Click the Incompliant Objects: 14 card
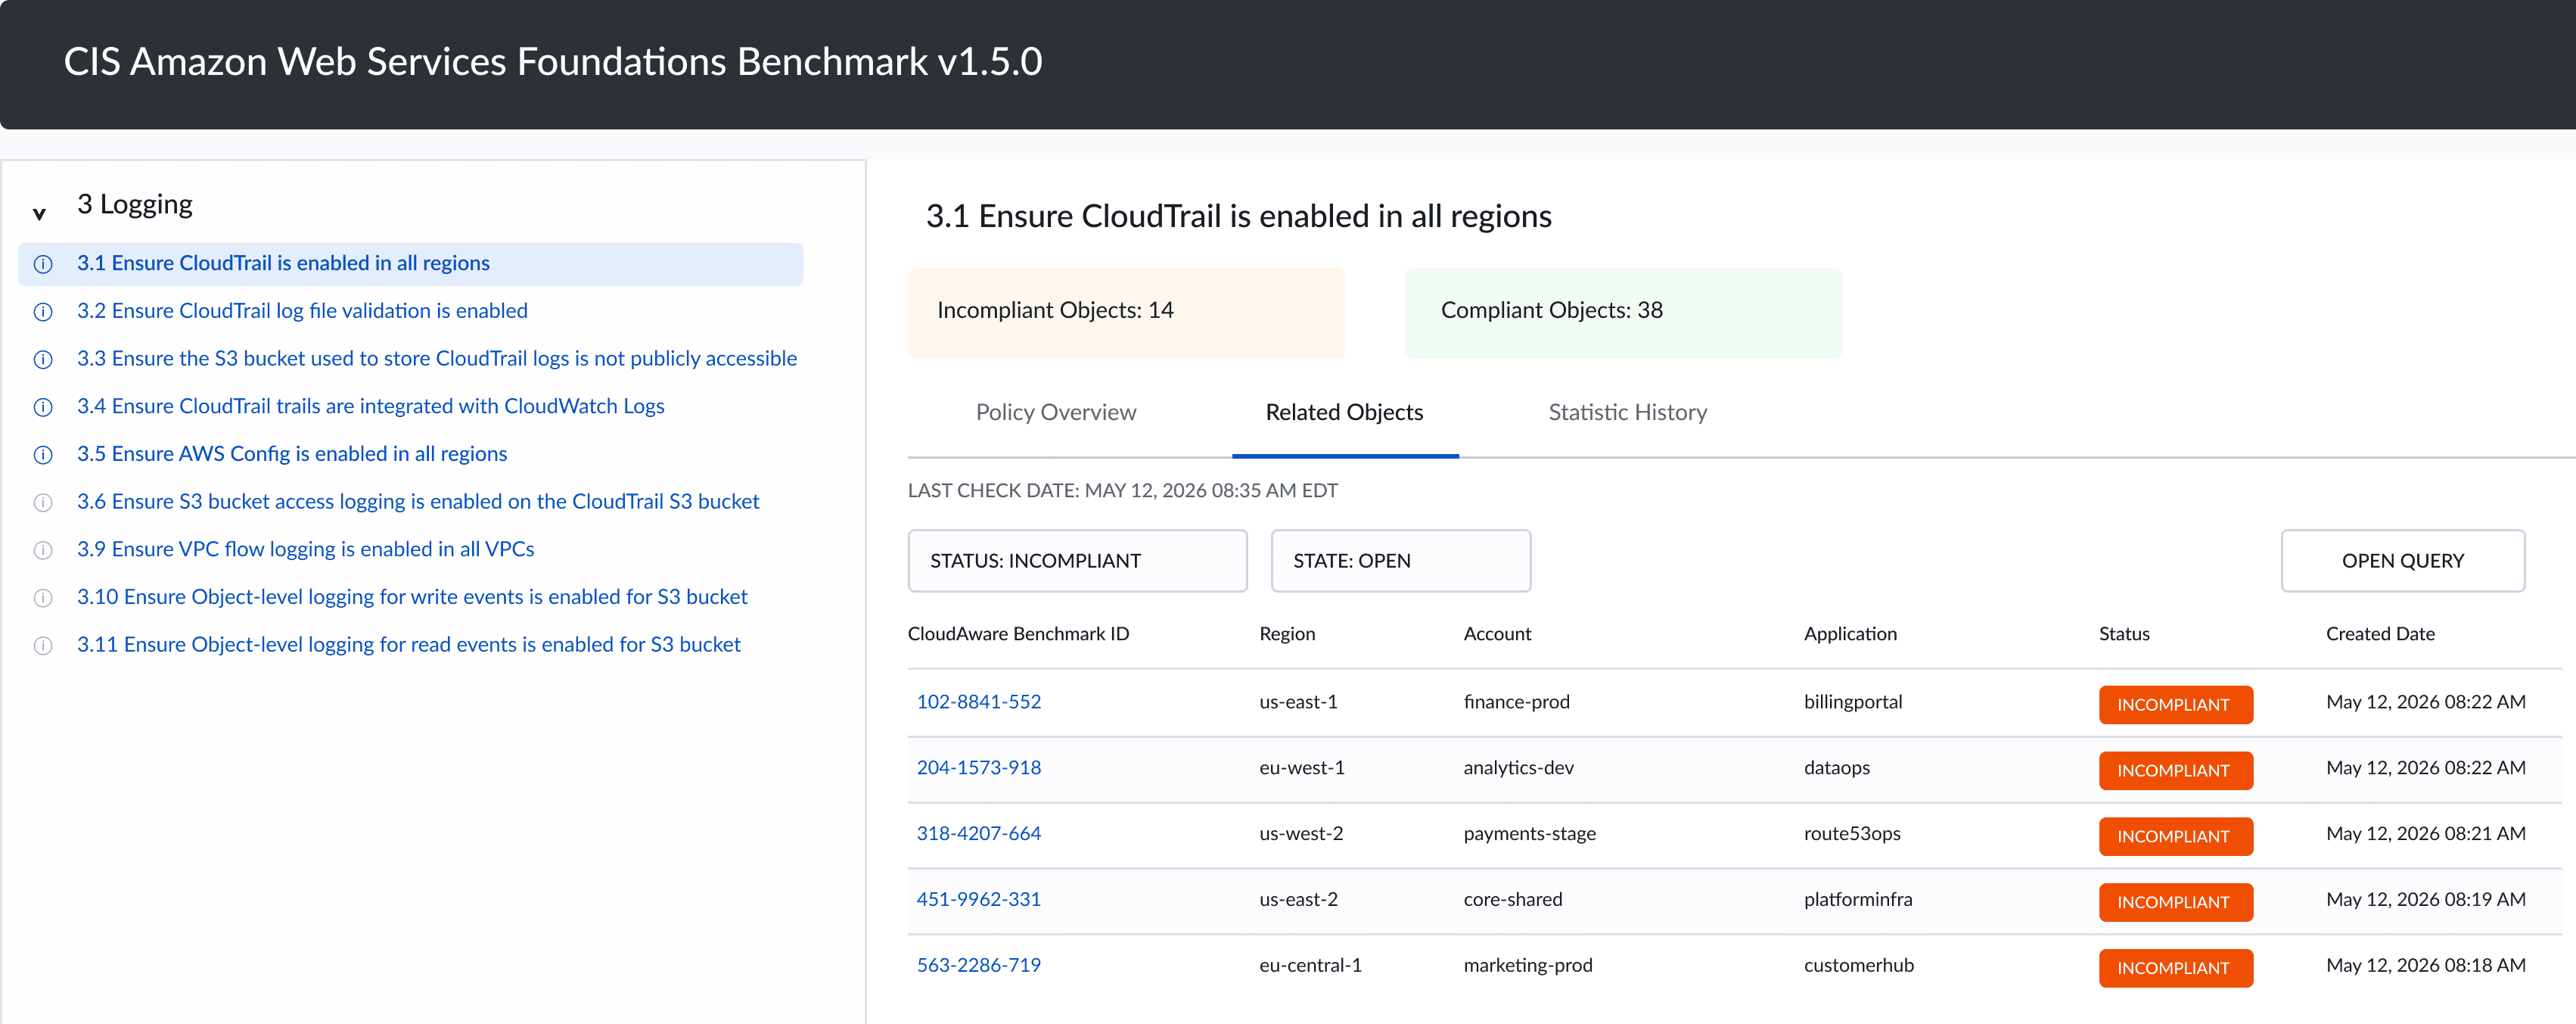 click(x=1126, y=312)
